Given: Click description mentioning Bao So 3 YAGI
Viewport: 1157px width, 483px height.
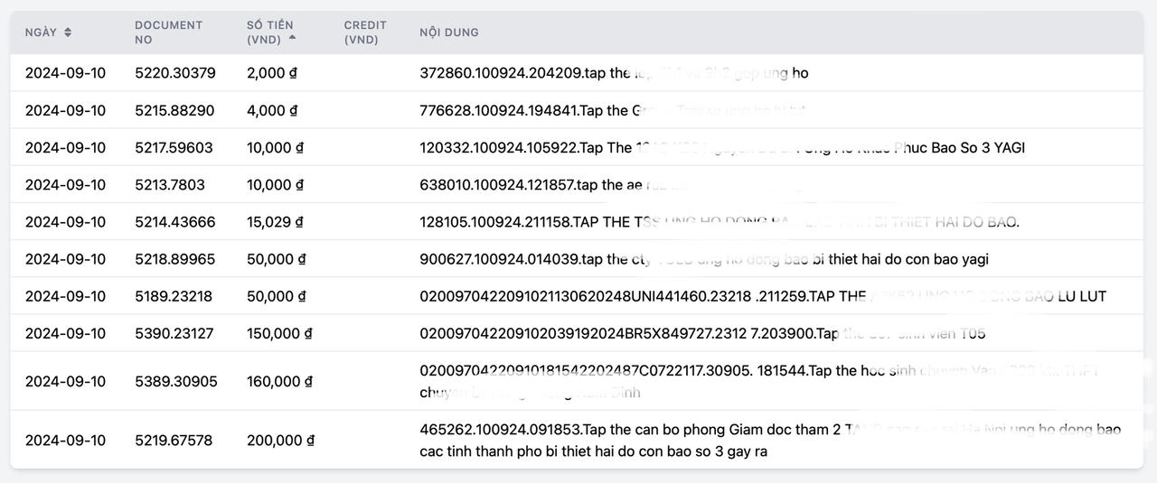Looking at the screenshot, I should (721, 147).
